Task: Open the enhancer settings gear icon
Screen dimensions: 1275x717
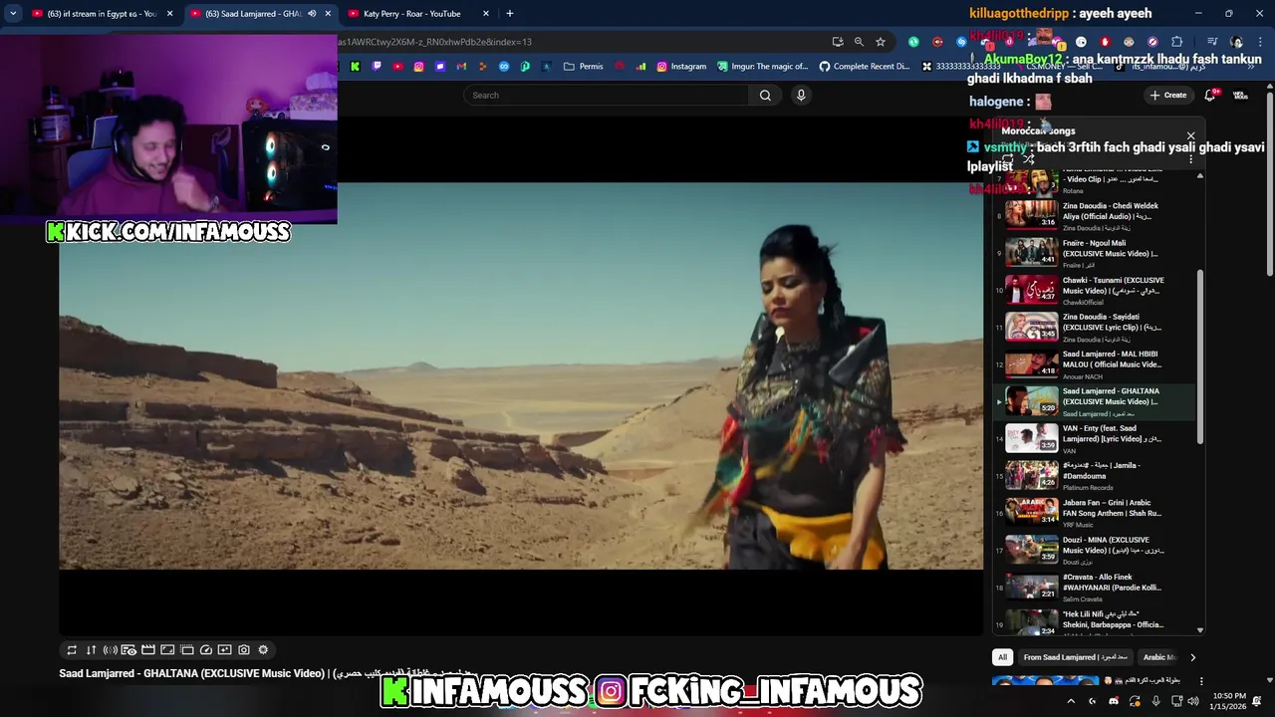Action: (x=263, y=650)
